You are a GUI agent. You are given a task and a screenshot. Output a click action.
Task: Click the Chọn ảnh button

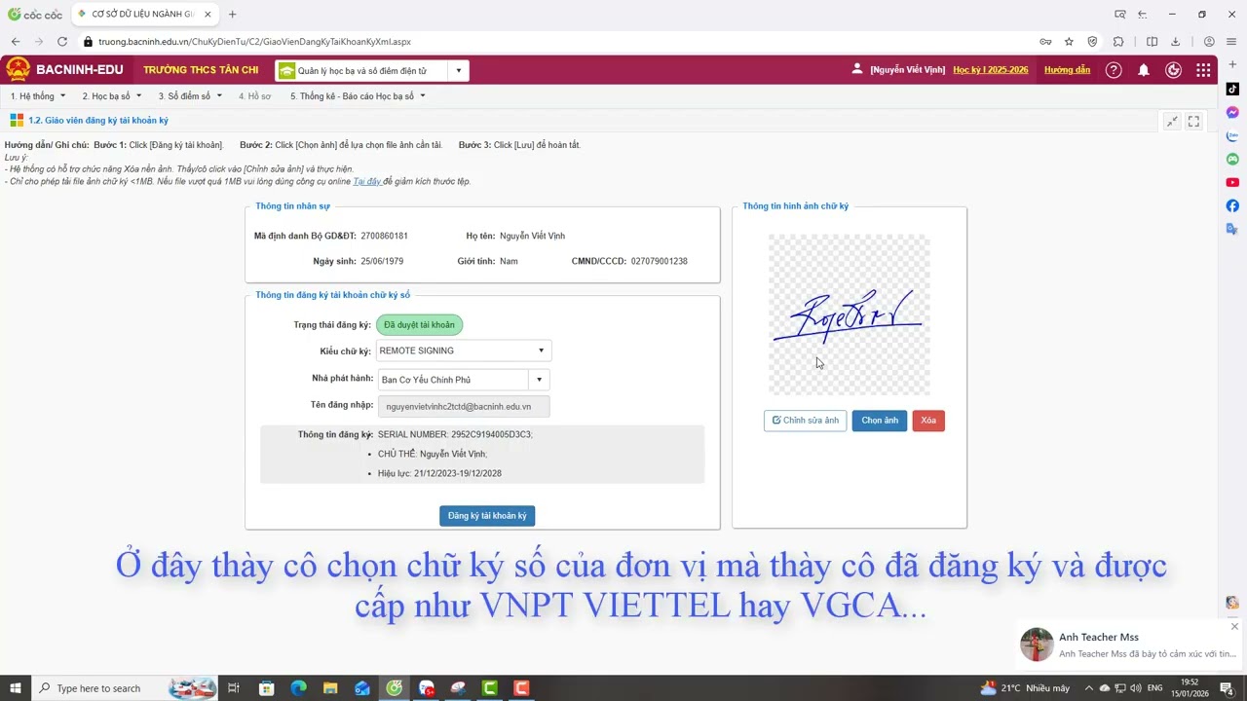click(880, 421)
